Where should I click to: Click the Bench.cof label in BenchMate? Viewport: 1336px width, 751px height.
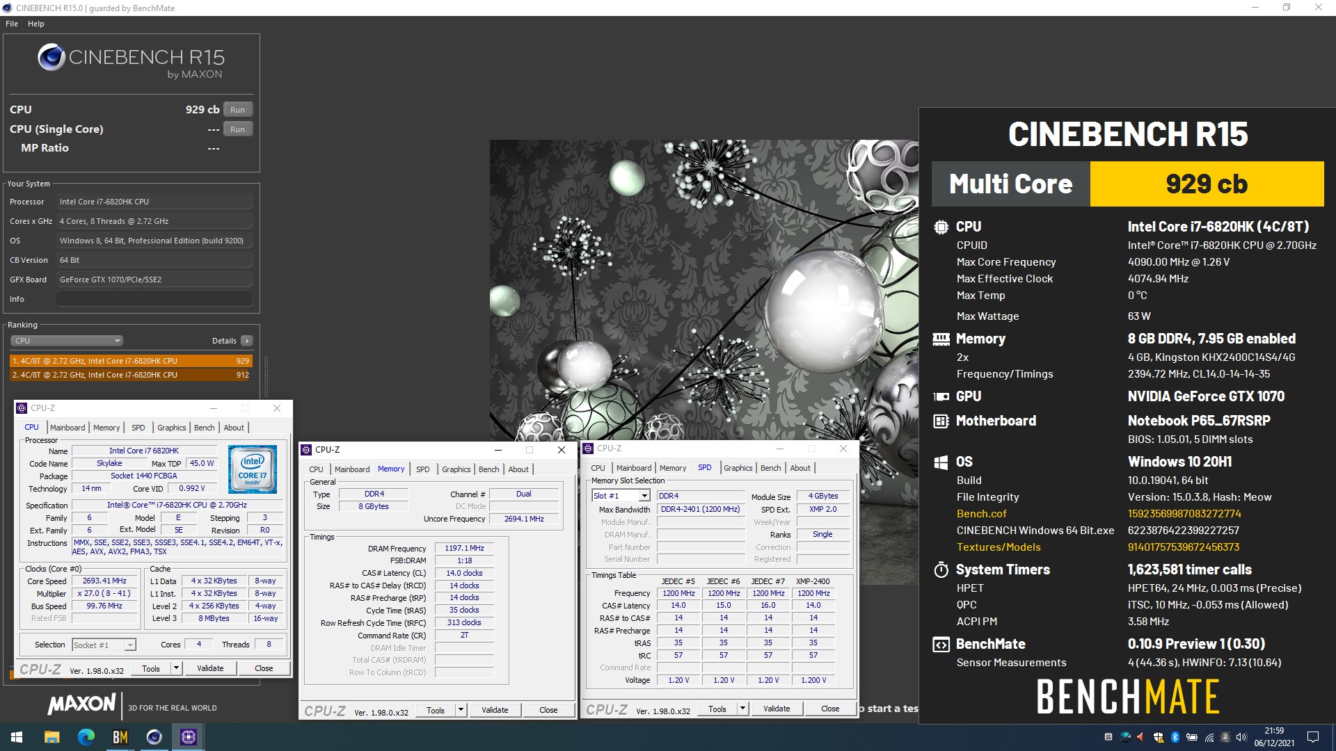point(981,514)
